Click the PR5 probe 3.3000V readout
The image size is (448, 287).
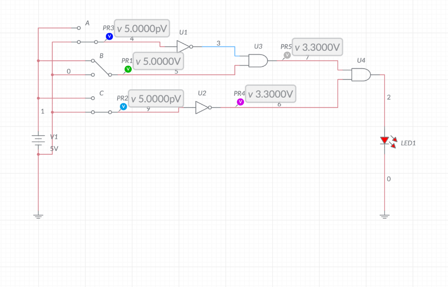(x=318, y=47)
